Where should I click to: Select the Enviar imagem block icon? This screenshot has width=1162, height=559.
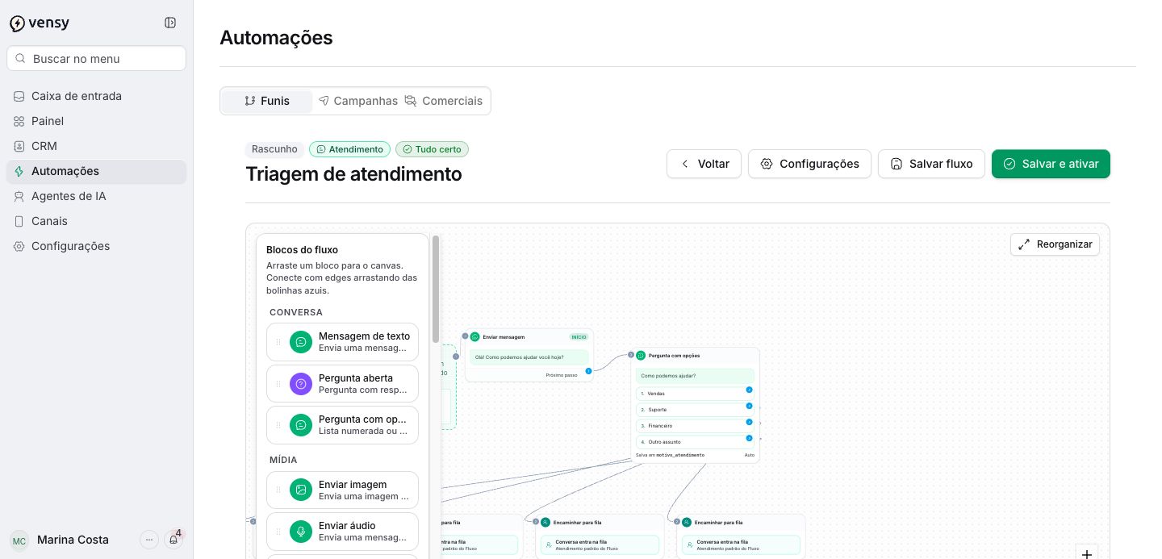(x=301, y=490)
